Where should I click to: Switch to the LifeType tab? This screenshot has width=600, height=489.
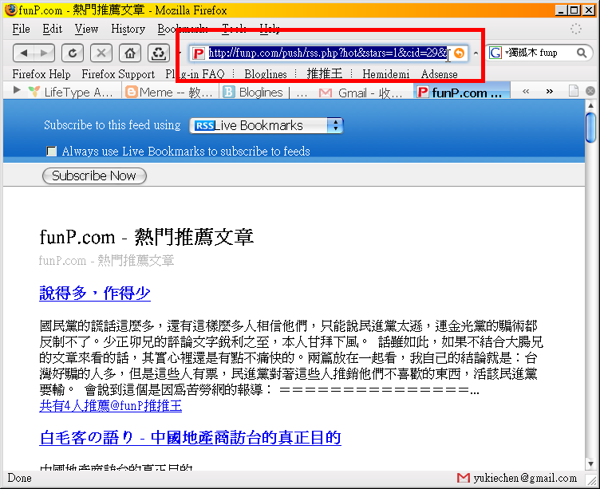point(71,92)
